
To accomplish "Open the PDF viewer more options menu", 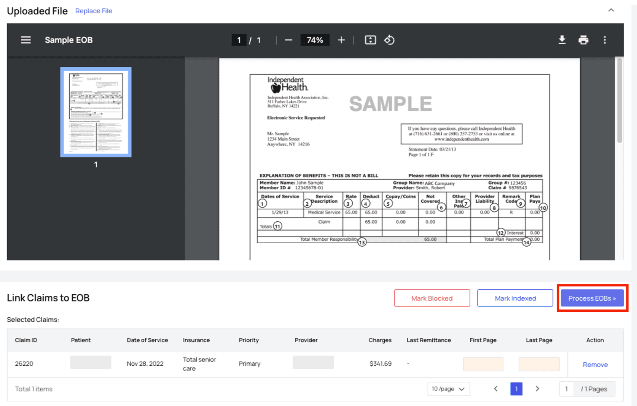I will (x=605, y=40).
